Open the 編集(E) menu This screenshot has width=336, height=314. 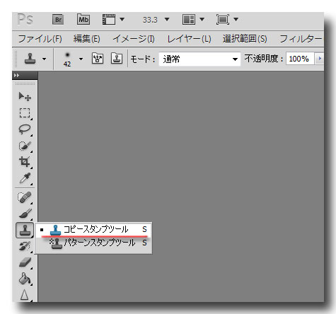[x=86, y=39]
